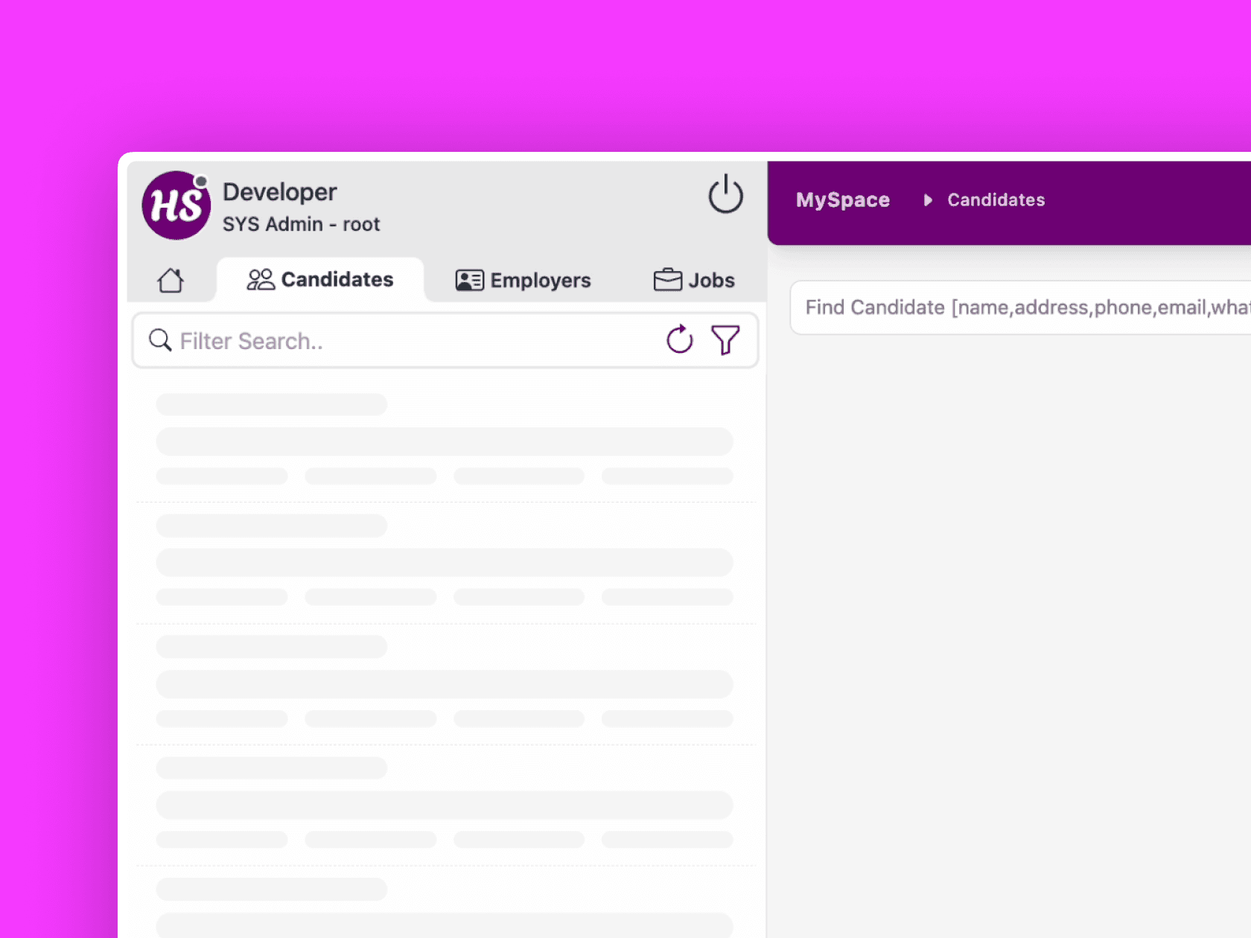Viewport: 1251px width, 938px height.
Task: Click the Candidates breadcrumb link
Action: tap(996, 200)
